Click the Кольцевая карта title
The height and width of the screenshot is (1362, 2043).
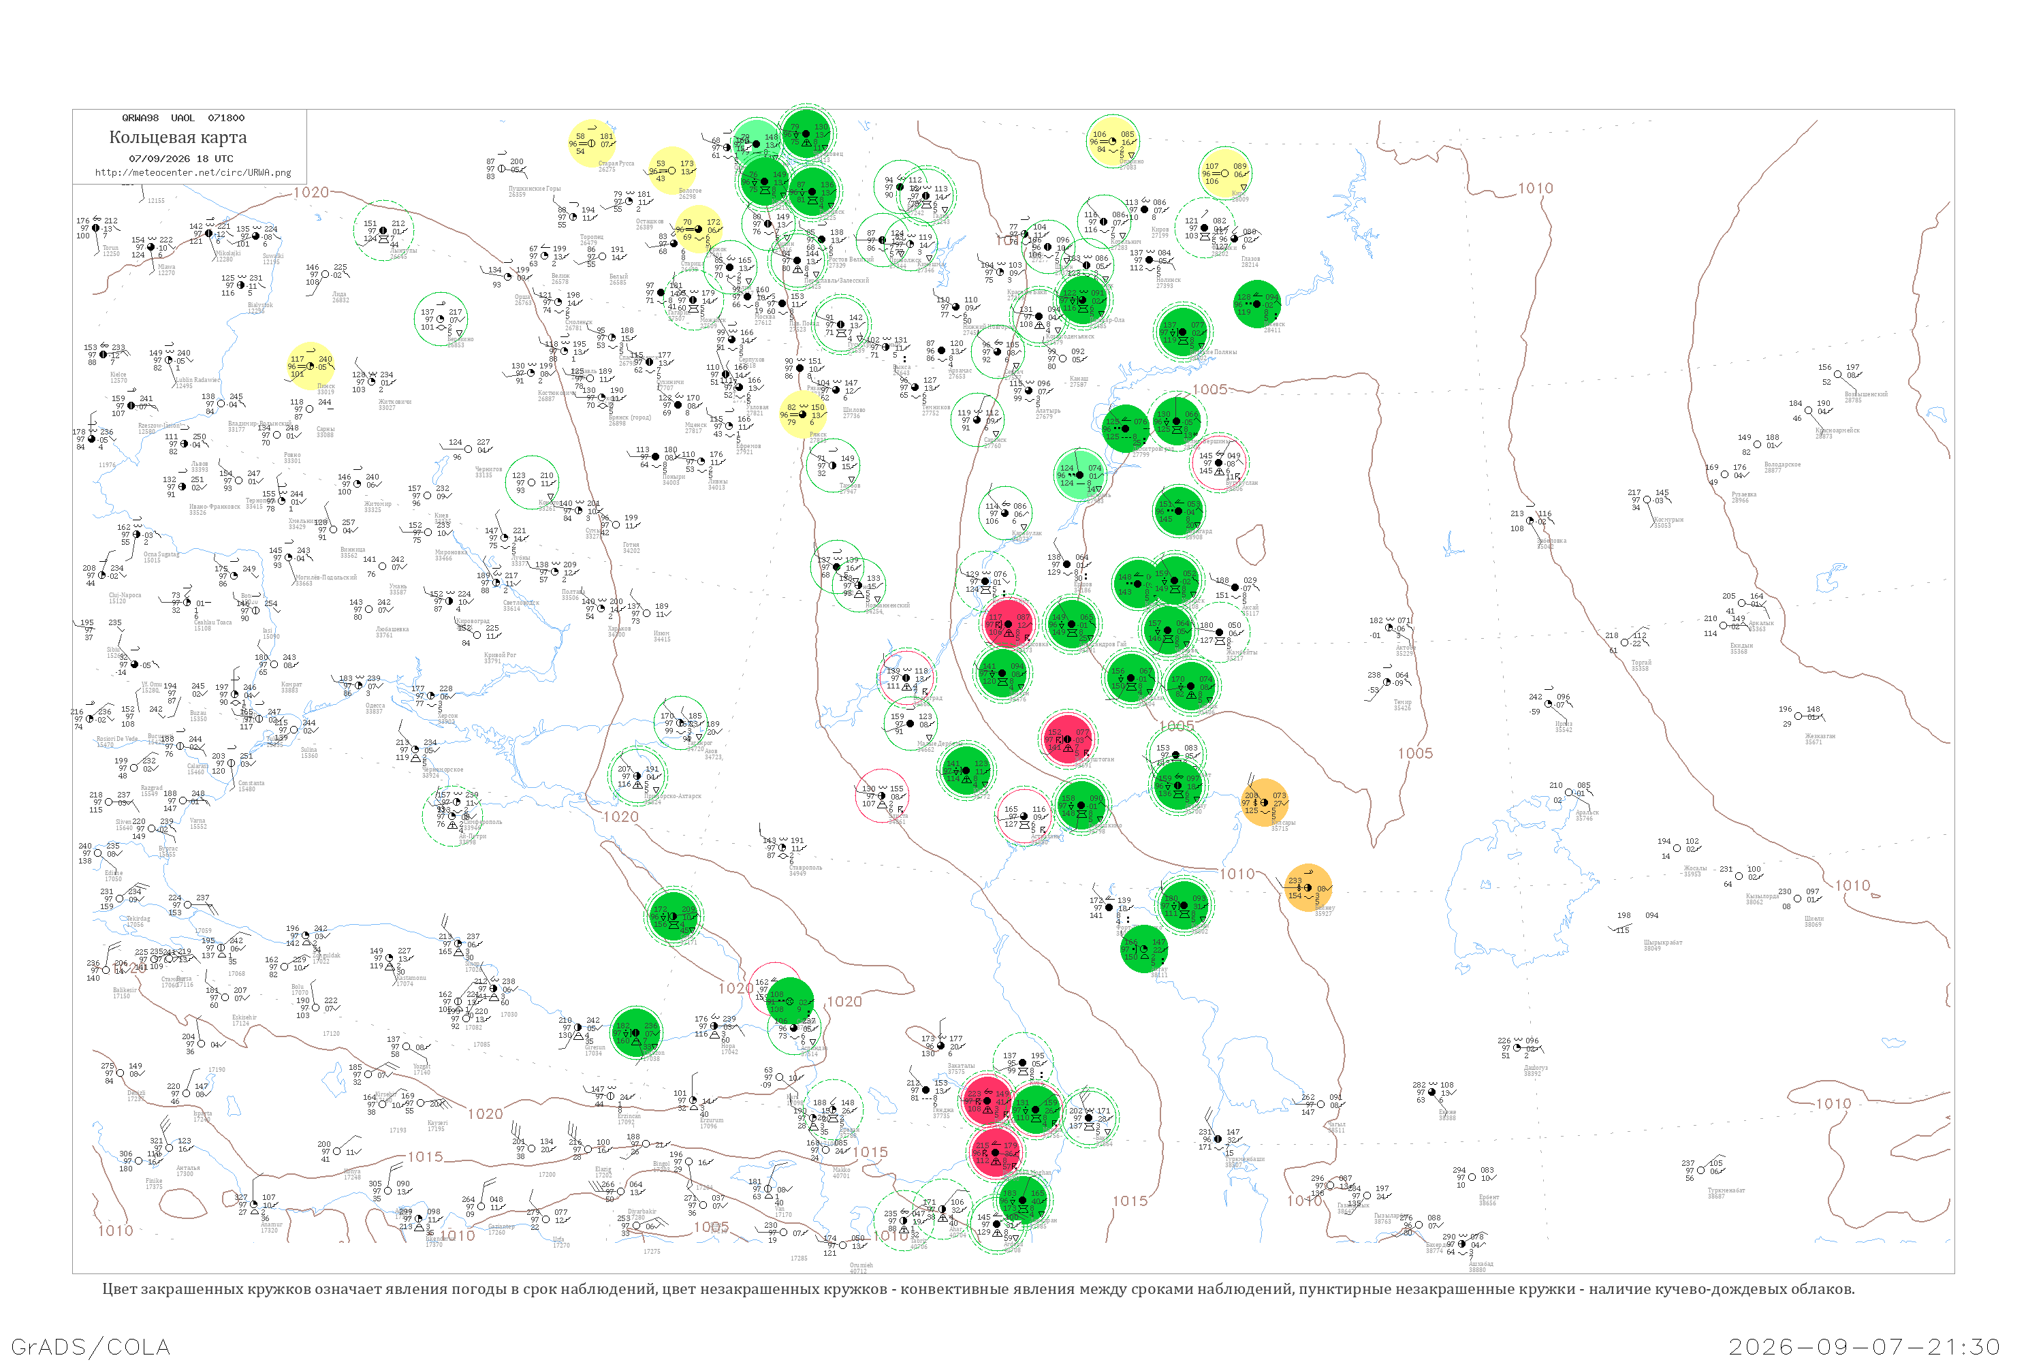178,138
